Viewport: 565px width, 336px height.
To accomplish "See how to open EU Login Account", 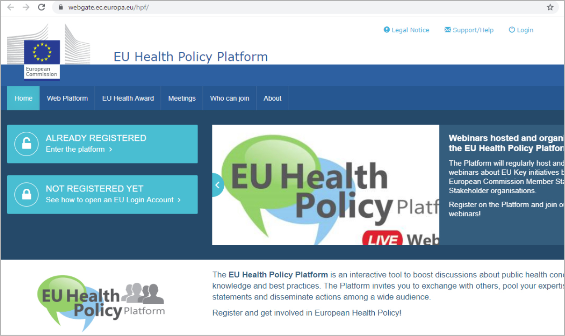I will [x=113, y=200].
